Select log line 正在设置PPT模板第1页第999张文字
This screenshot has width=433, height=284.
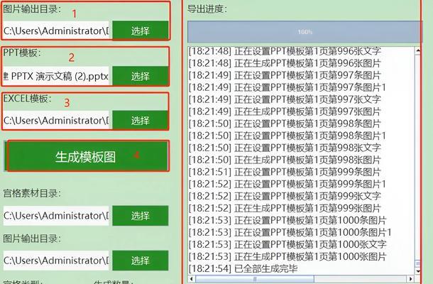pyautogui.click(x=285, y=196)
